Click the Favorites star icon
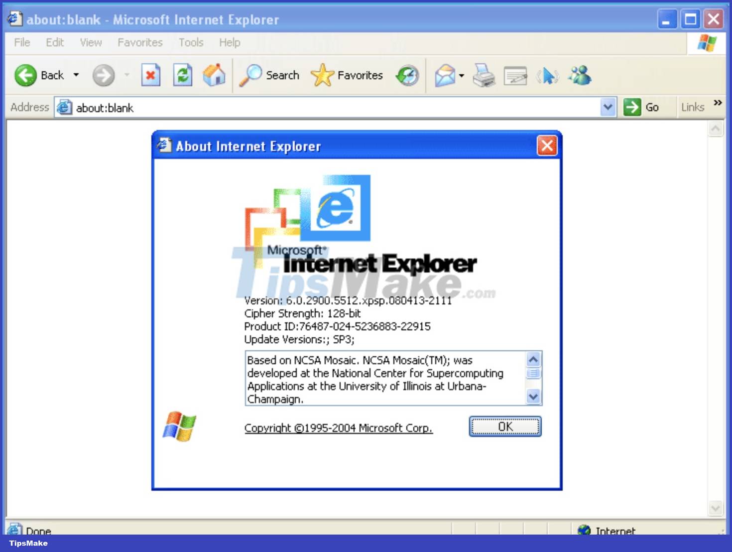 tap(322, 75)
